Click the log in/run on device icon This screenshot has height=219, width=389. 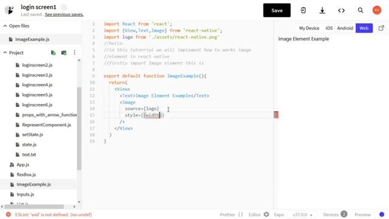(x=303, y=10)
